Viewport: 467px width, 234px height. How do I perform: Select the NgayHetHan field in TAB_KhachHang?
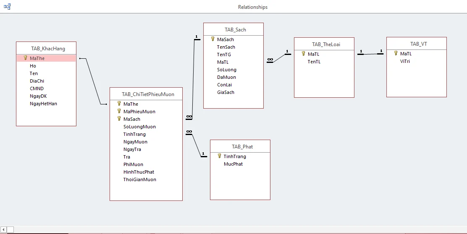43,104
